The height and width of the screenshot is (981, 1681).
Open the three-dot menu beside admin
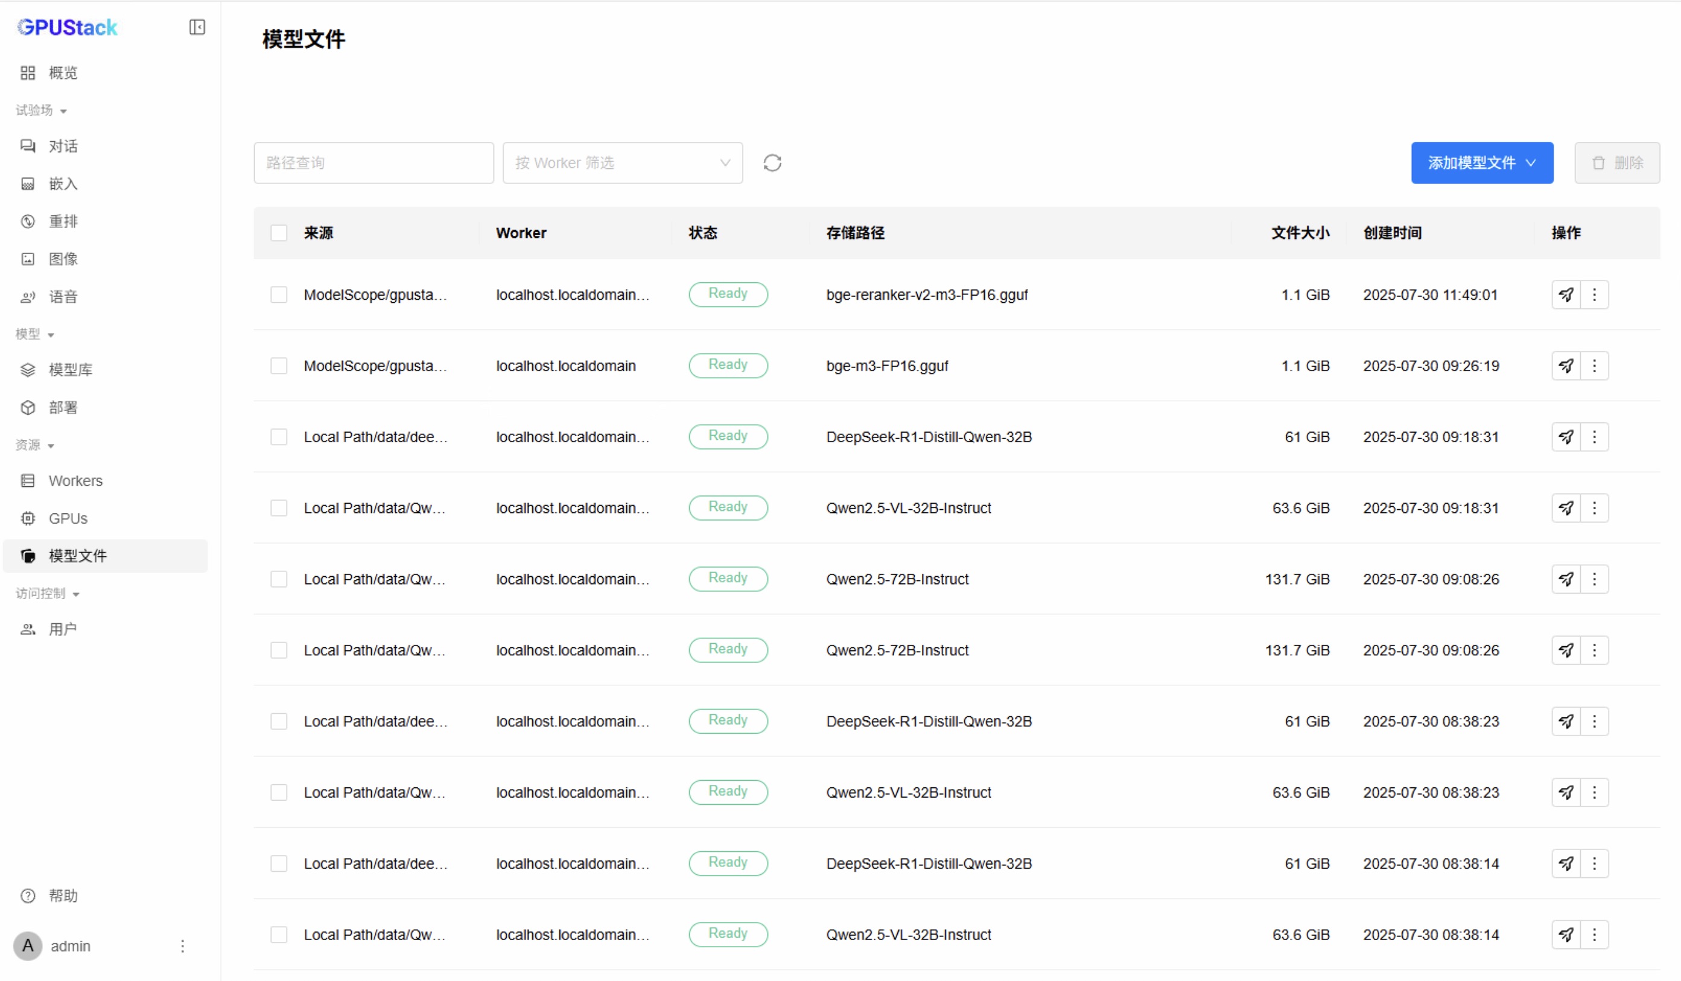182,947
